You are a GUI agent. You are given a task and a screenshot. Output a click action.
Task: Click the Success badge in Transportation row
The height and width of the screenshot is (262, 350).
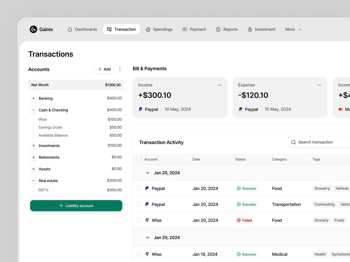[x=247, y=204]
